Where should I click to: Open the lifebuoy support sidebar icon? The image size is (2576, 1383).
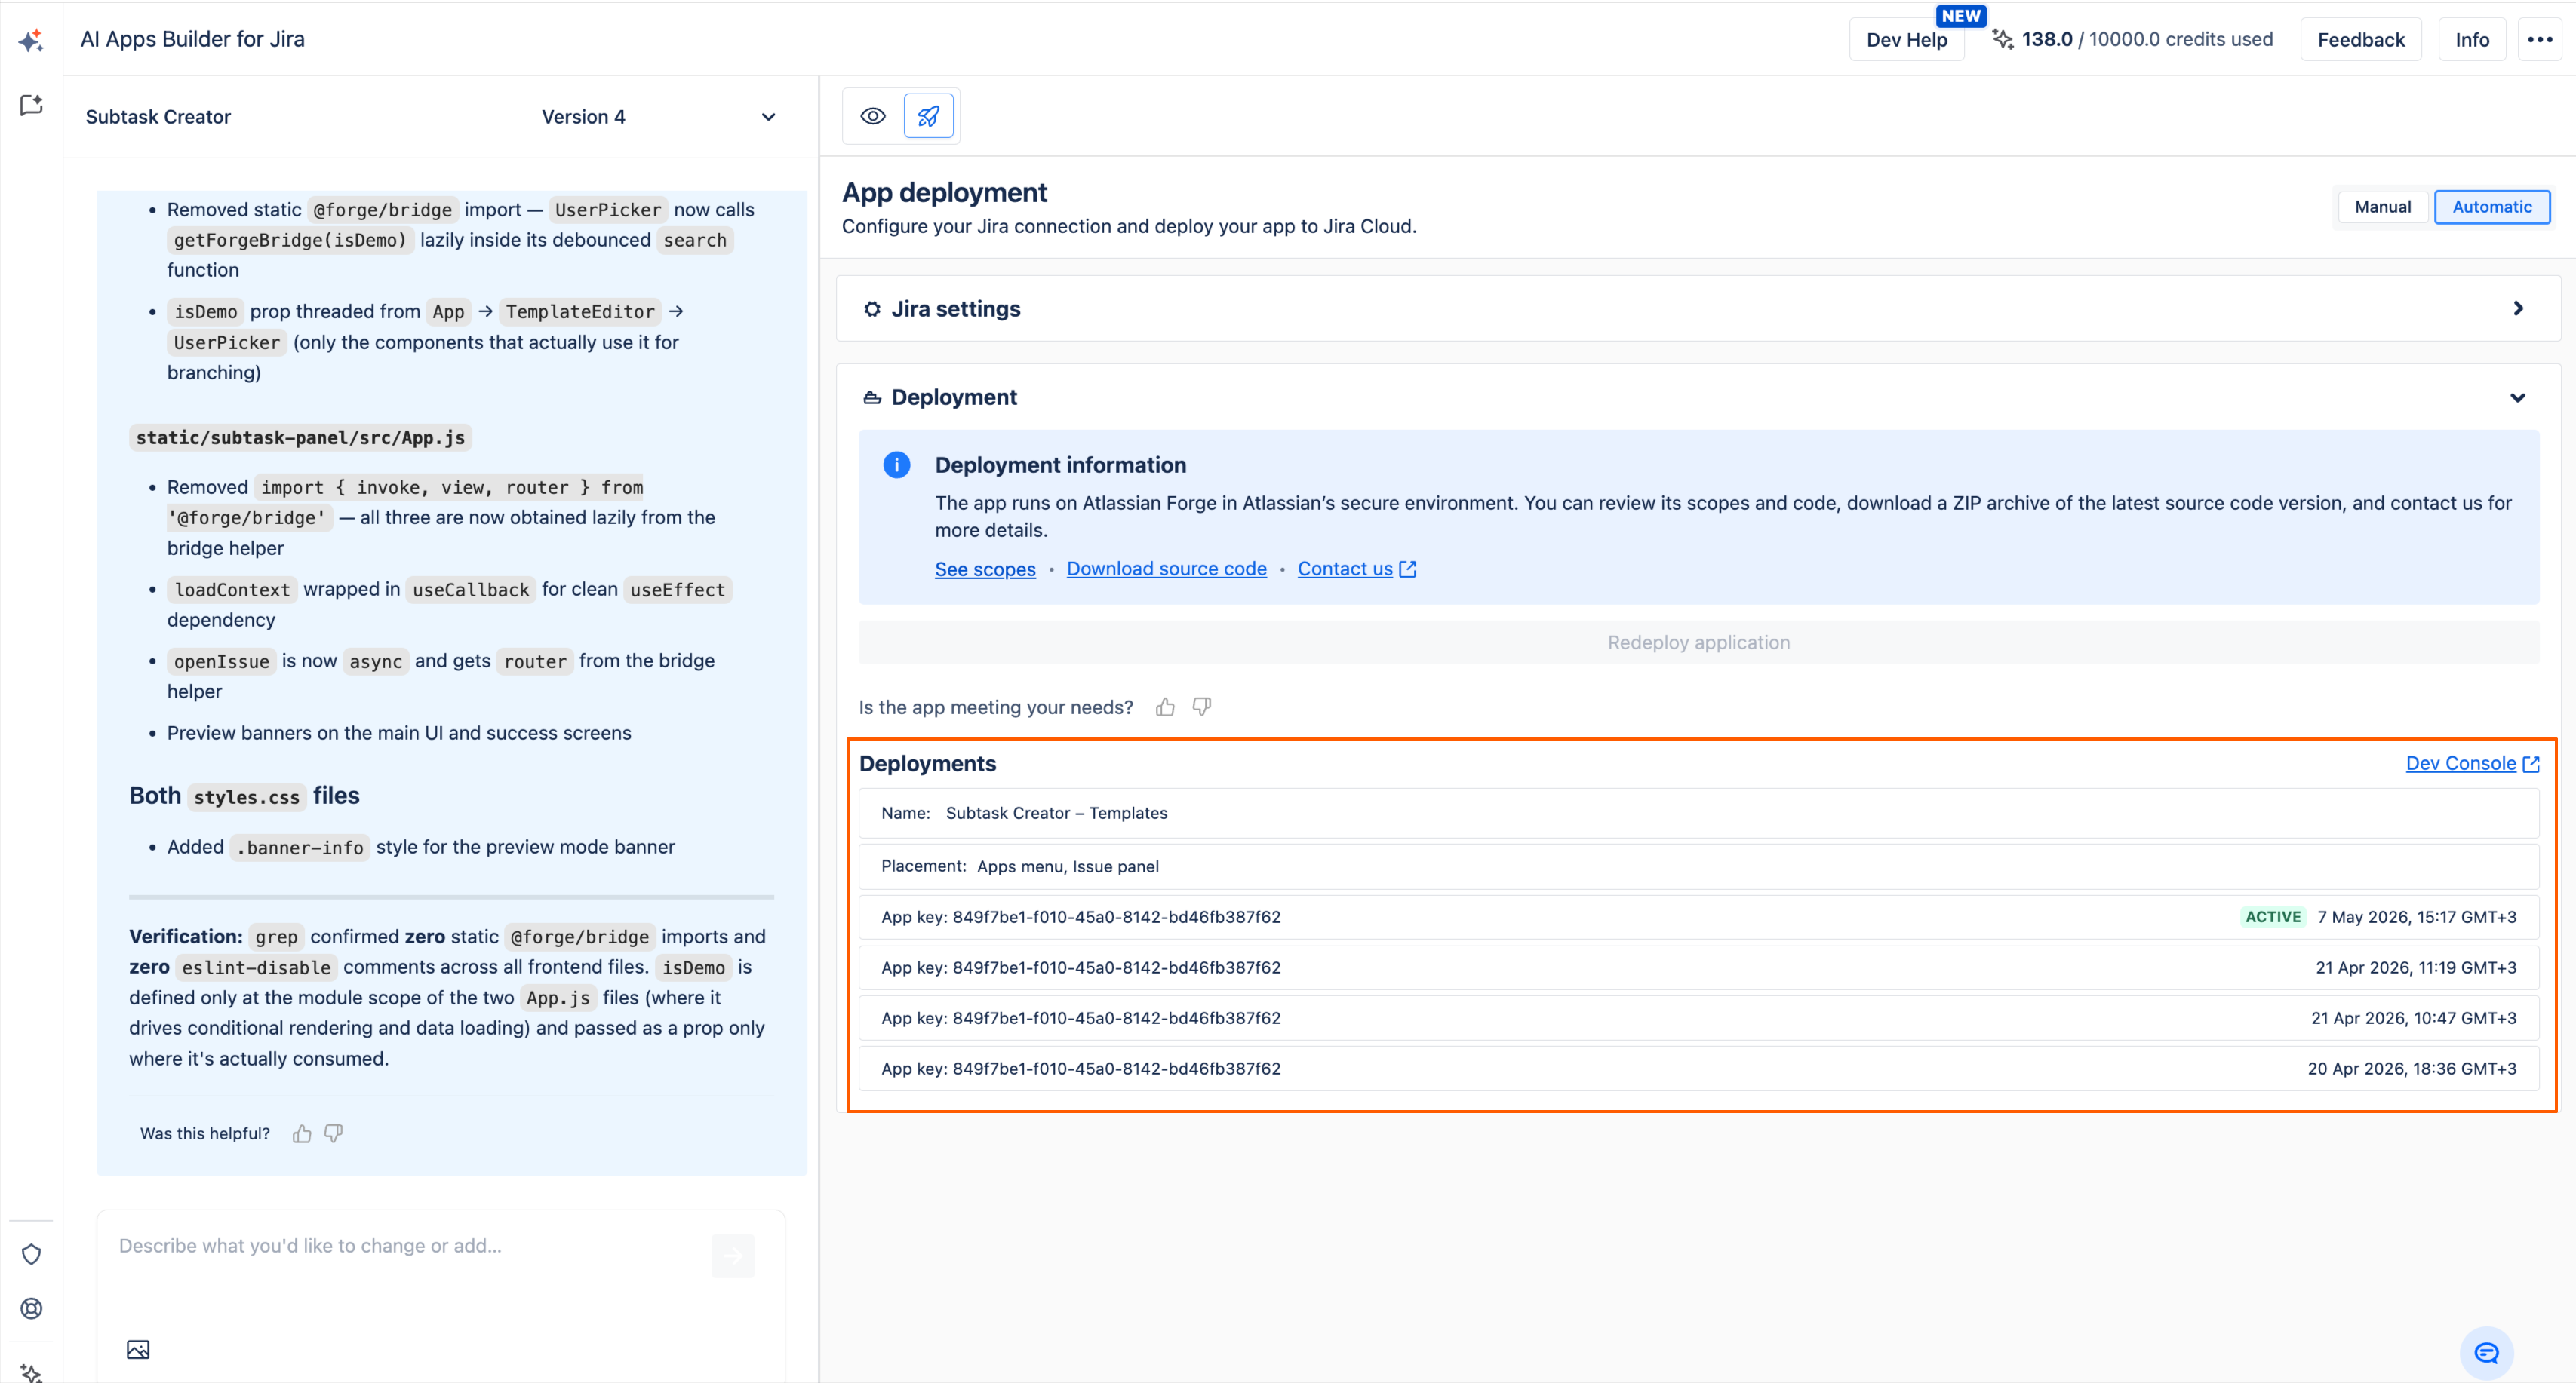click(31, 1308)
